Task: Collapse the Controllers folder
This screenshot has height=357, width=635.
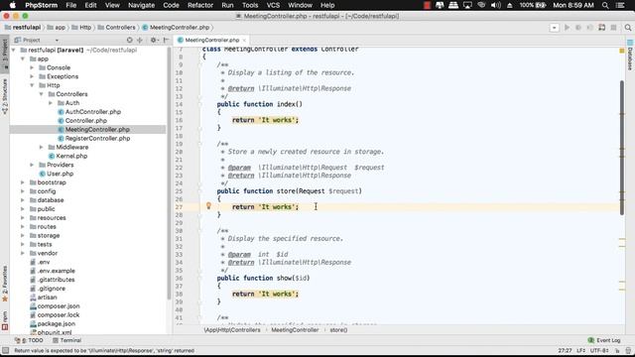Action: [x=42, y=94]
